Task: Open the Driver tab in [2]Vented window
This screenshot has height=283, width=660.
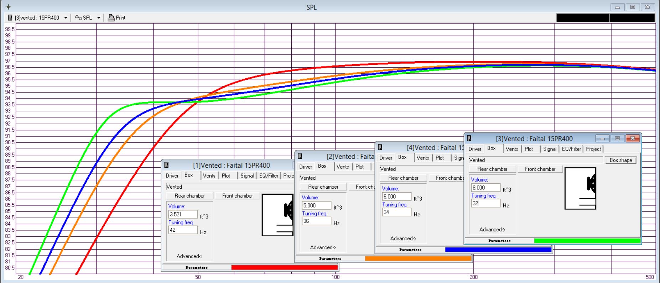Action: click(x=306, y=167)
